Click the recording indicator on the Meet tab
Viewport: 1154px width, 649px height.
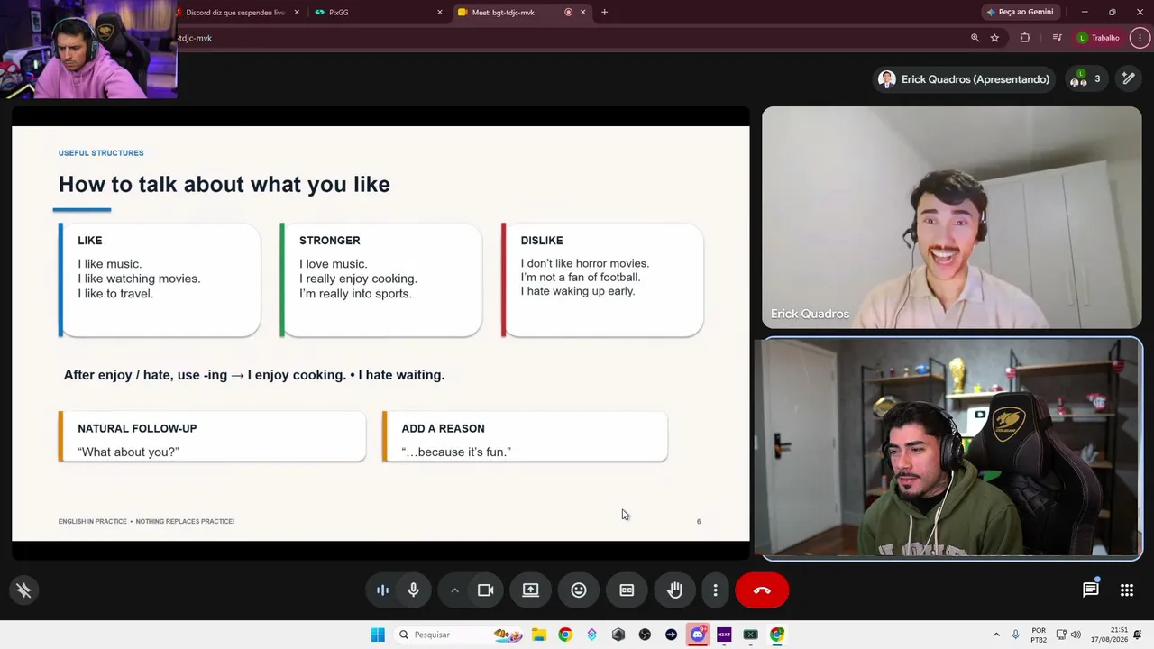[569, 13]
